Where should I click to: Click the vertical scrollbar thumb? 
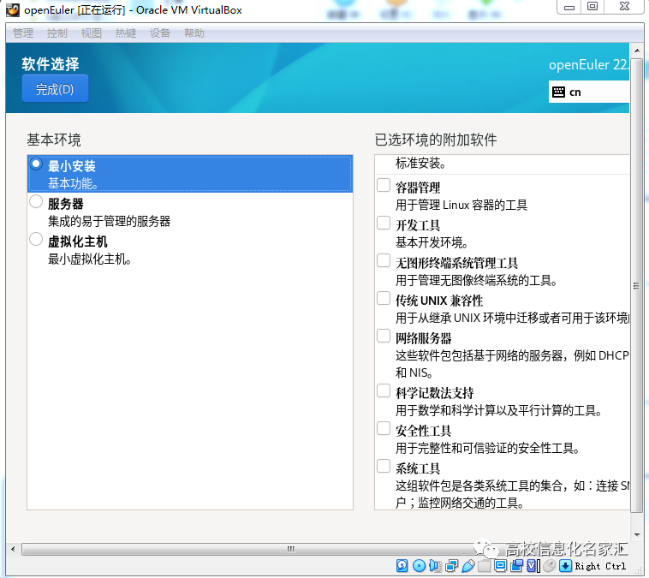coord(636,286)
